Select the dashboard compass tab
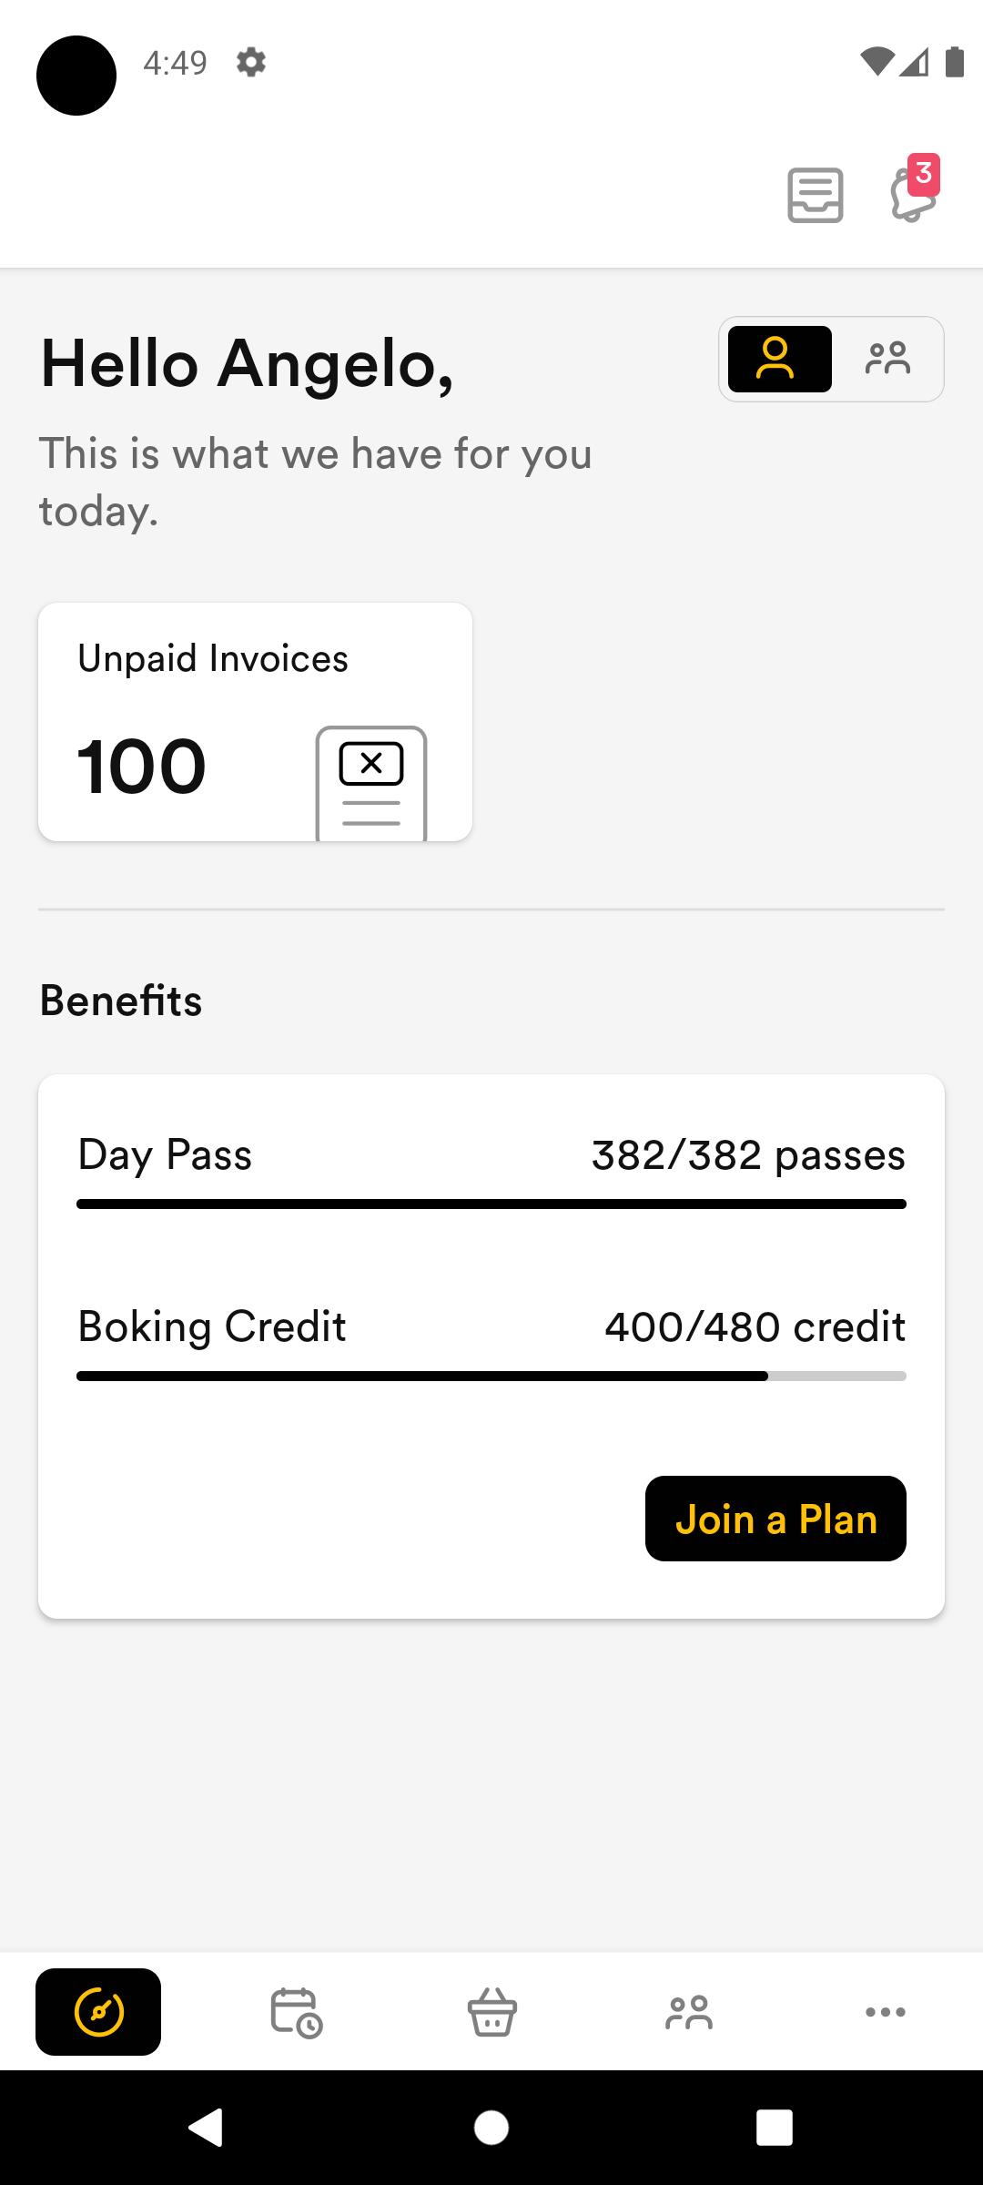This screenshot has height=2185, width=983. [x=98, y=2011]
